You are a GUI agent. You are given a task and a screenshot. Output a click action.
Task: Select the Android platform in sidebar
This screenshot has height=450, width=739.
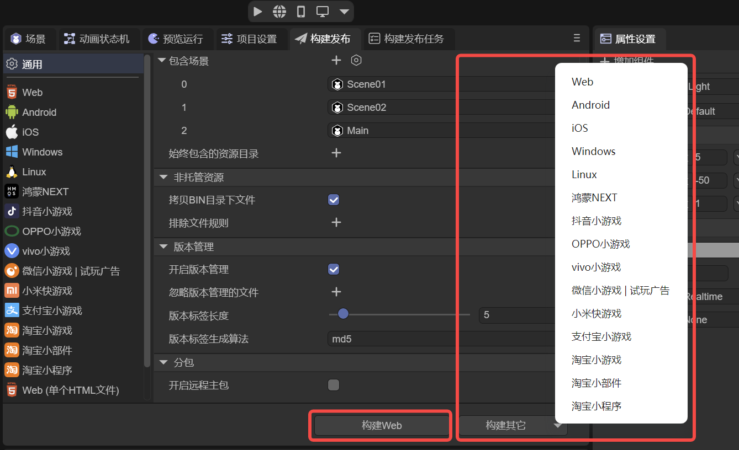39,113
